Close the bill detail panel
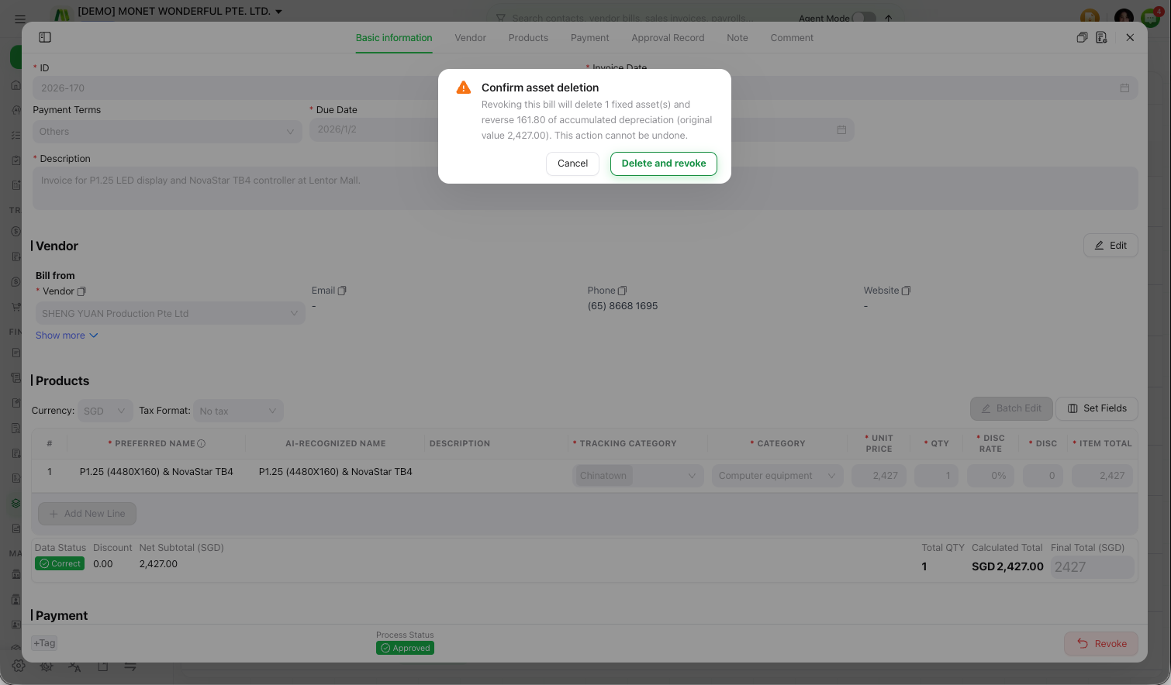Viewport: 1171px width, 685px height. [1130, 37]
